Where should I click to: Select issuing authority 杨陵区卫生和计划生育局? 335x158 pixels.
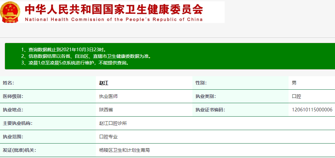coord(125,150)
